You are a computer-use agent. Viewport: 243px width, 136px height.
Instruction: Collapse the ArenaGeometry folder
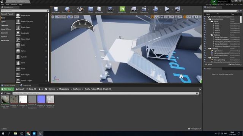tap(209, 19)
